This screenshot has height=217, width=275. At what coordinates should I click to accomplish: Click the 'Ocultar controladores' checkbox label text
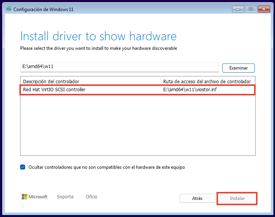tap(107, 167)
